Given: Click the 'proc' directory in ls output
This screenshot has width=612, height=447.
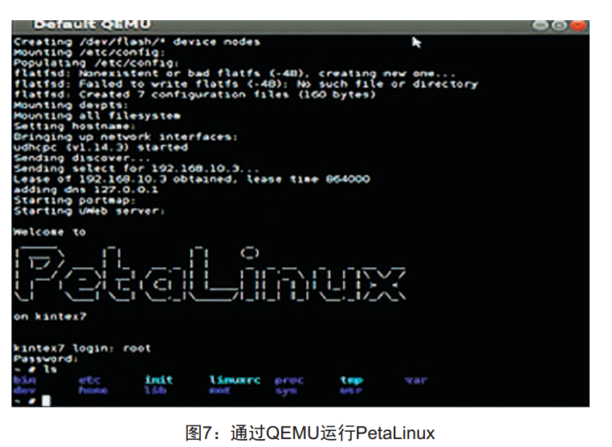Looking at the screenshot, I should click(289, 381).
